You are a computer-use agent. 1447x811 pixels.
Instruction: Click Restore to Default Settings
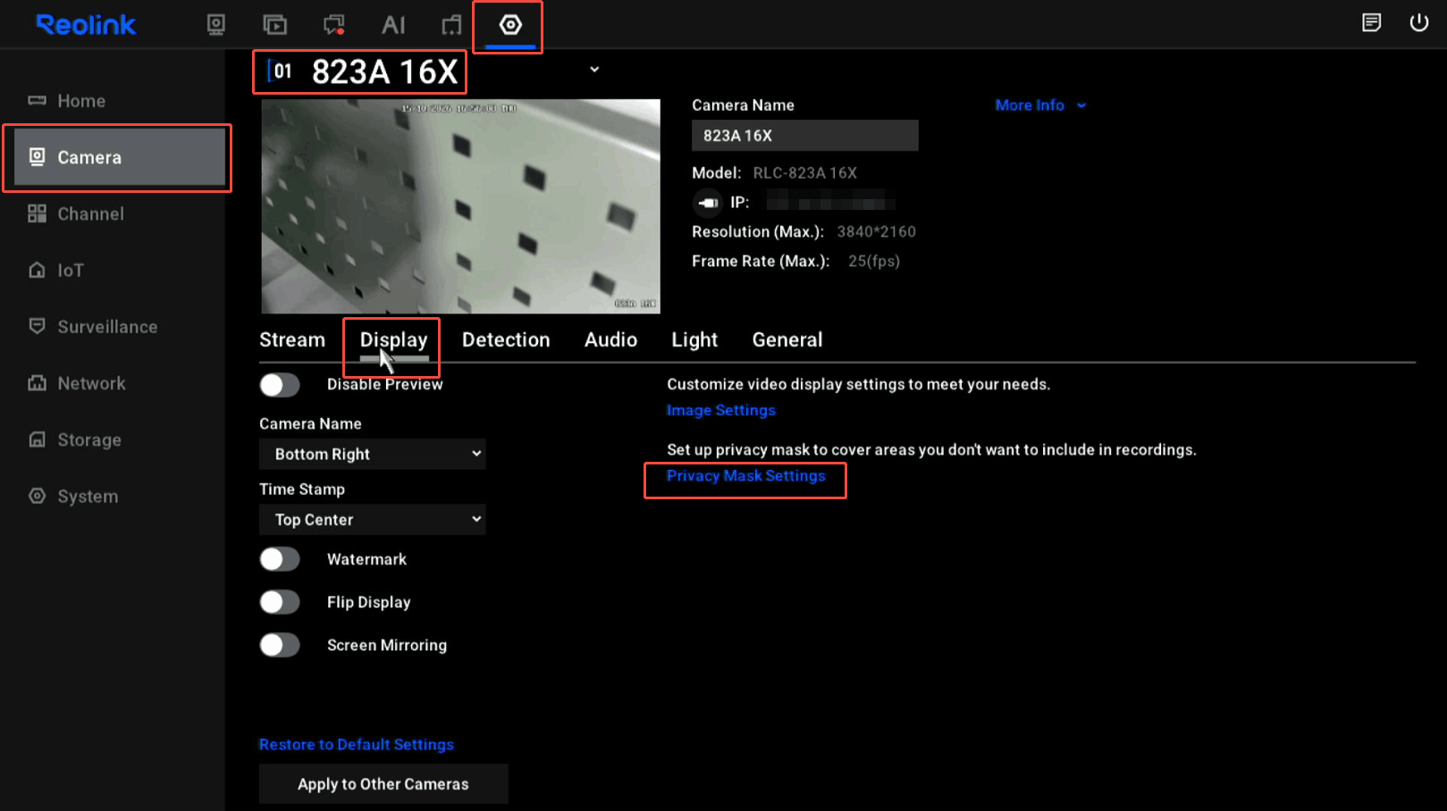[x=357, y=744]
